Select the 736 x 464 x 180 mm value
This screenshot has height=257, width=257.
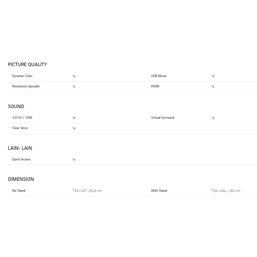click(x=226, y=191)
